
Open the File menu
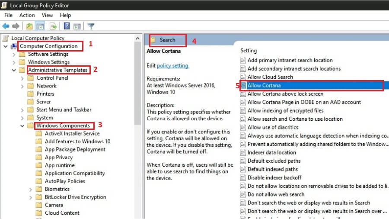click(9, 15)
